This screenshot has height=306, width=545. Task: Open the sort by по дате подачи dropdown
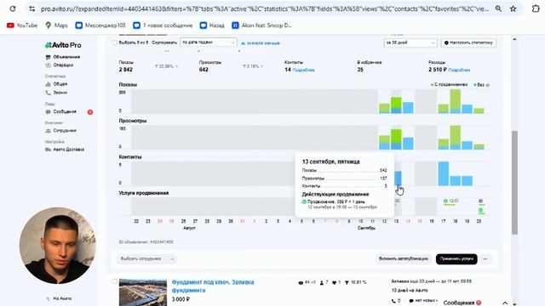(208, 42)
